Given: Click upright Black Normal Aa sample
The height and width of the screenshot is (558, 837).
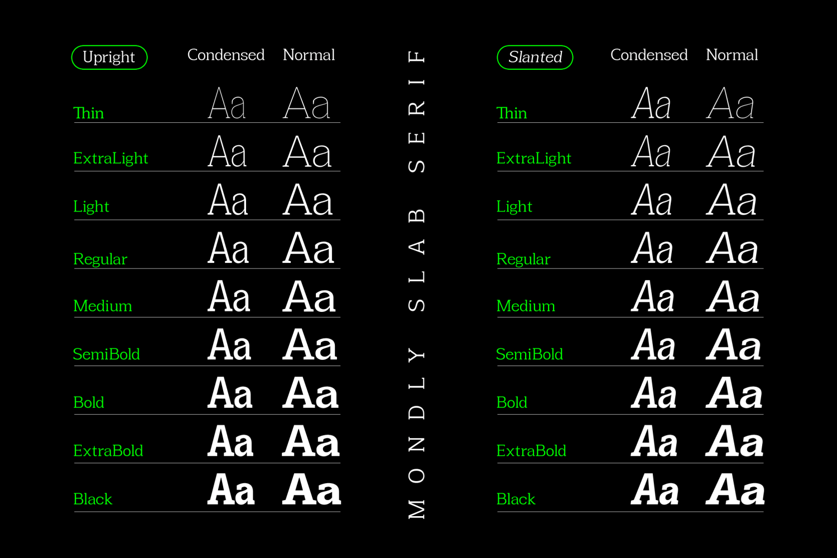Looking at the screenshot, I should (311, 490).
